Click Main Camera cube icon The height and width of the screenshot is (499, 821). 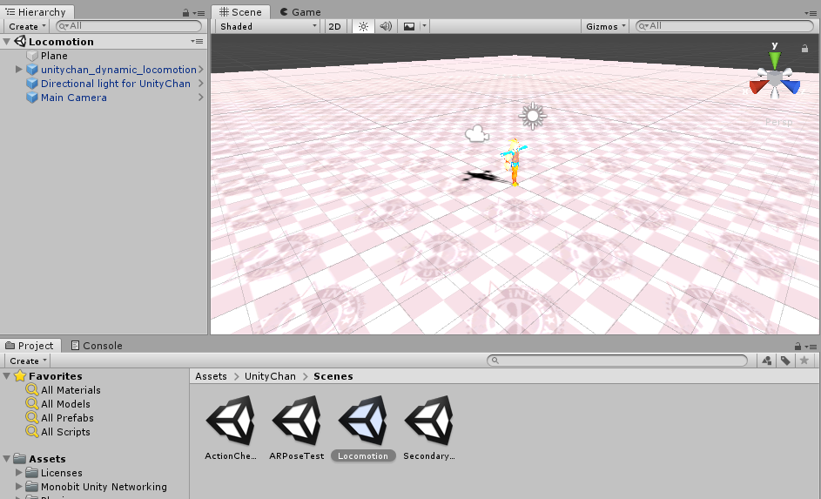32,98
